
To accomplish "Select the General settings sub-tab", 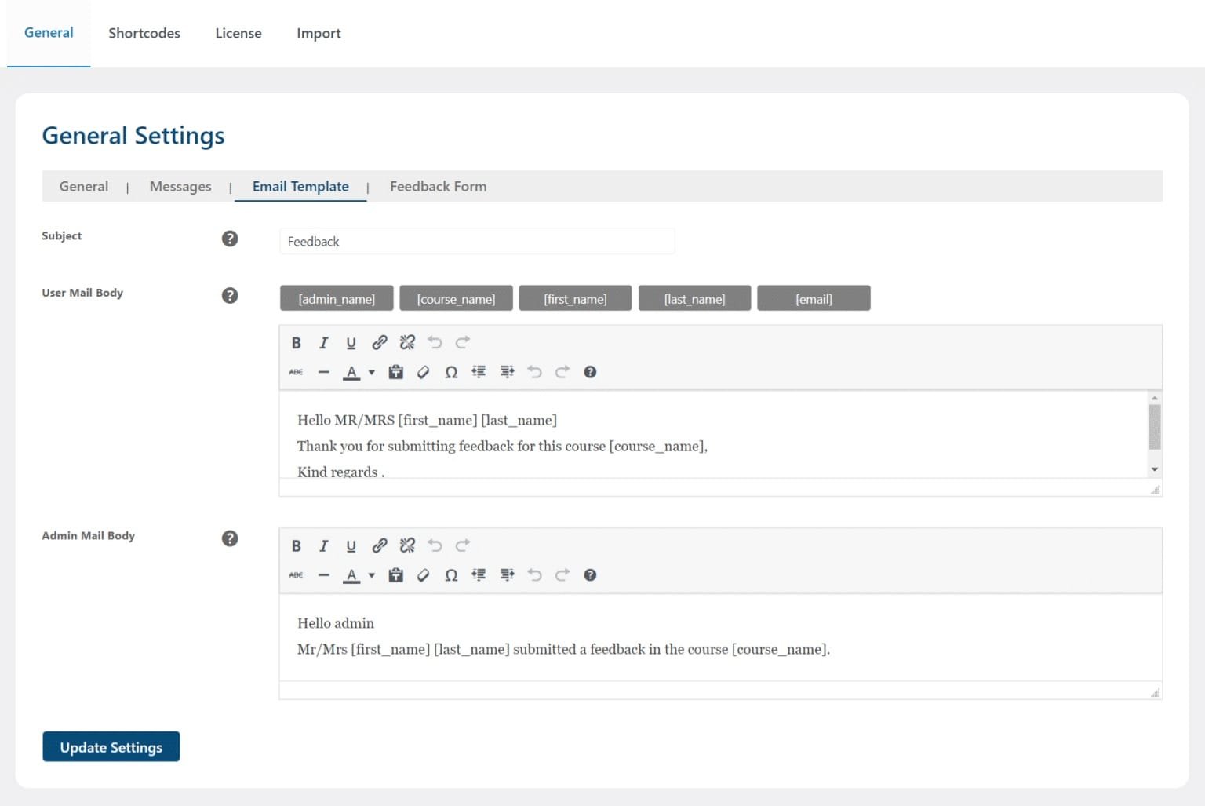I will 84,186.
